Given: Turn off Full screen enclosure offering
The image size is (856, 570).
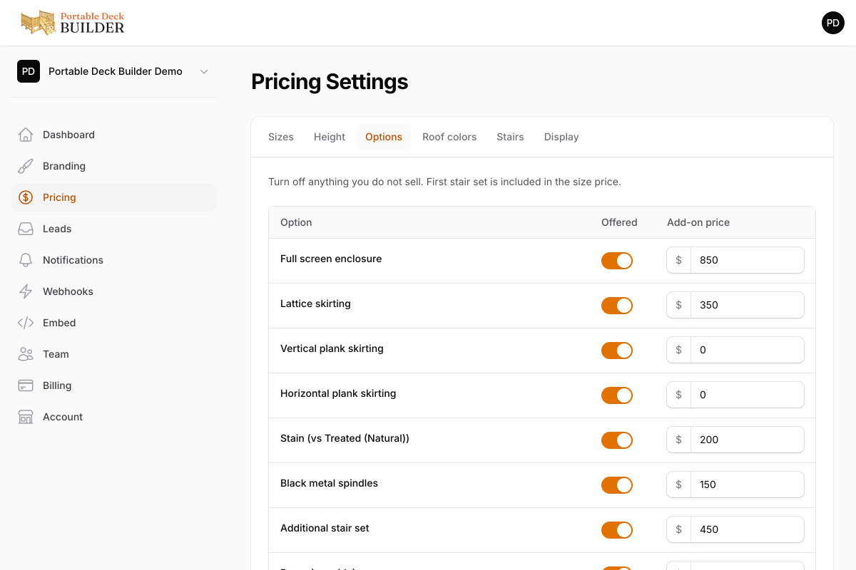Looking at the screenshot, I should point(617,261).
